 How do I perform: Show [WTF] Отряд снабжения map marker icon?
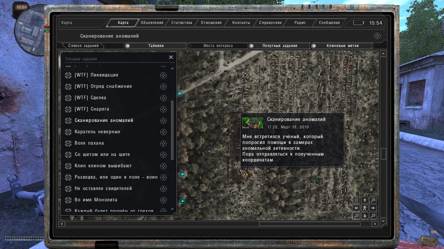coord(163,87)
